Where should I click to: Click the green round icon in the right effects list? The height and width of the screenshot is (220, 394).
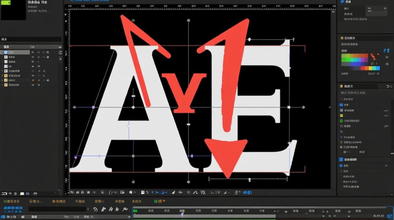pos(341,121)
